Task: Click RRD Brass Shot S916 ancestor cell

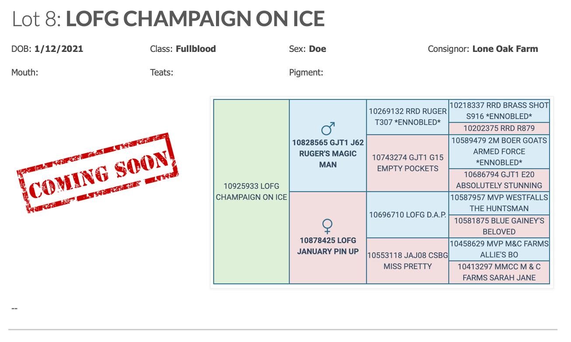Action: (x=499, y=111)
